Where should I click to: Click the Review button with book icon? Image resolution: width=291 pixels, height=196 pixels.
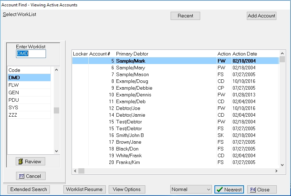click(30, 161)
